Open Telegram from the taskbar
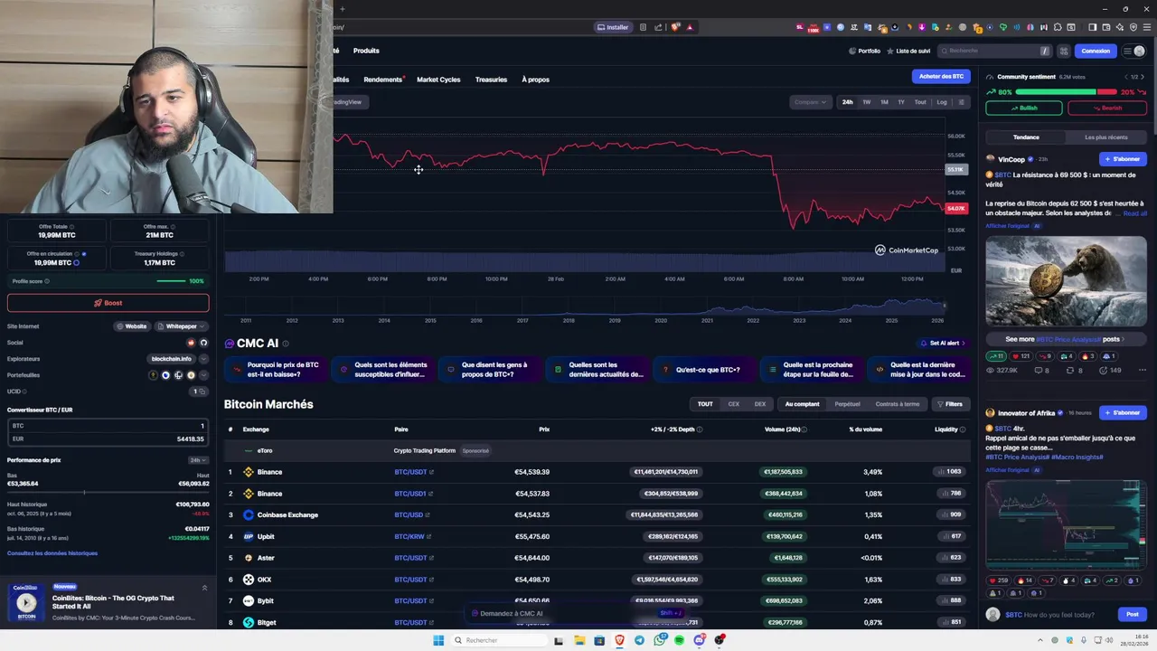This screenshot has height=651, width=1157. (639, 640)
